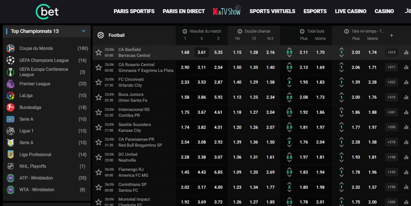Increase first-half total line for Boca Juniors row

point(341,93)
